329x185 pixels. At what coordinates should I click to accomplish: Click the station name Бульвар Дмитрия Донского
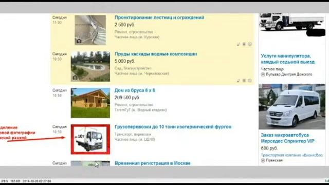point(289,75)
